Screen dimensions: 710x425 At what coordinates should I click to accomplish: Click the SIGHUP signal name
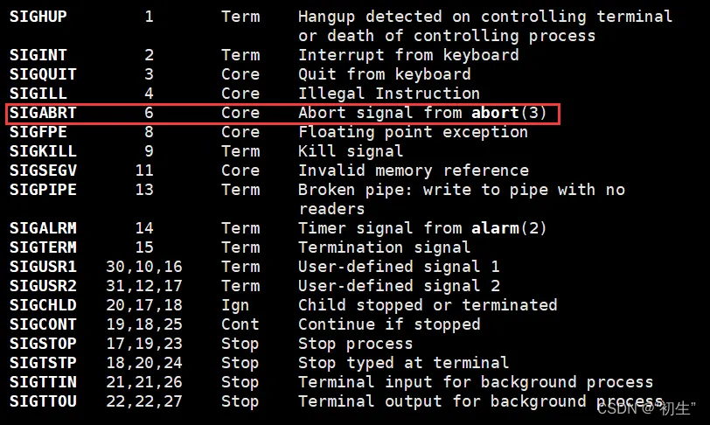[38, 17]
